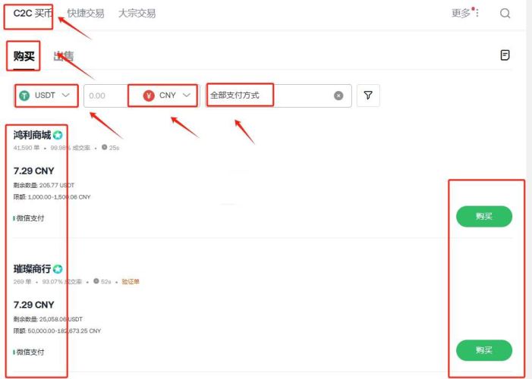The height and width of the screenshot is (379, 532).
Task: Click the green USDT coin icon
Action: [24, 96]
